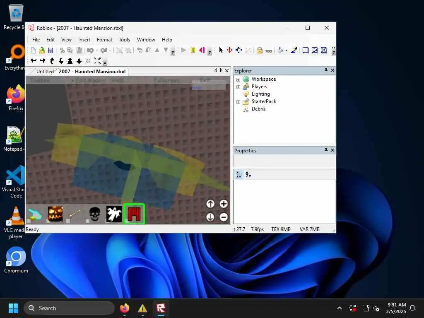Select the eyedropper Dropper tool
Viewport: 424px width, 318px height.
point(294,50)
